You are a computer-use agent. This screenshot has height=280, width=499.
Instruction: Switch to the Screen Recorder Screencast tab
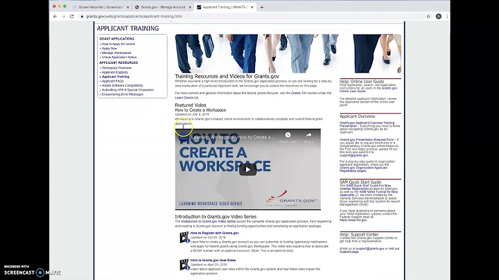101,7
